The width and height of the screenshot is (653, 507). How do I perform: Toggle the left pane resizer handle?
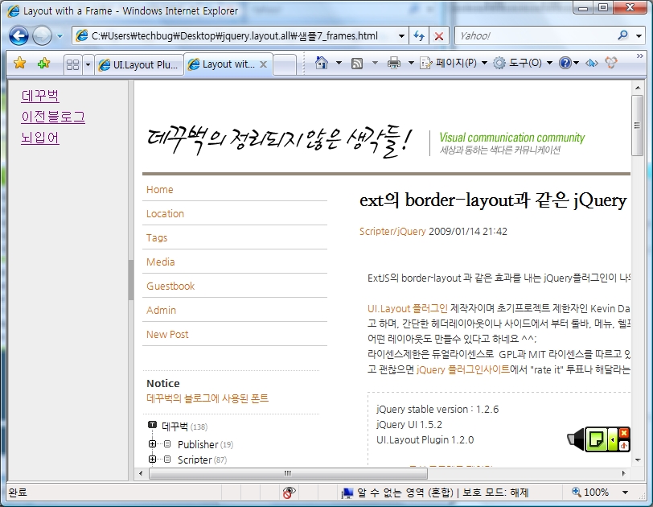(x=131, y=280)
